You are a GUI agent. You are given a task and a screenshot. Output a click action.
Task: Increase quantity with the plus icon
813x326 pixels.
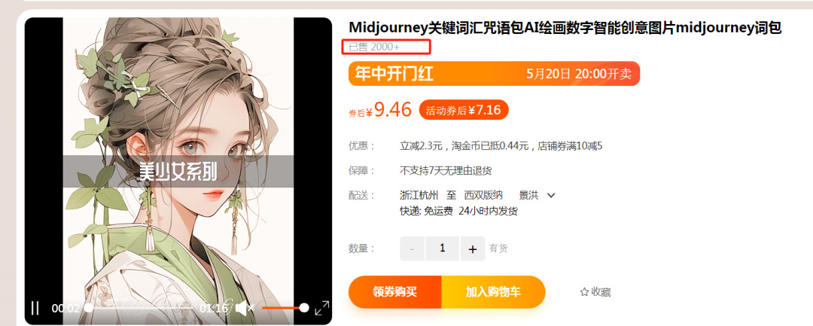[x=472, y=248]
